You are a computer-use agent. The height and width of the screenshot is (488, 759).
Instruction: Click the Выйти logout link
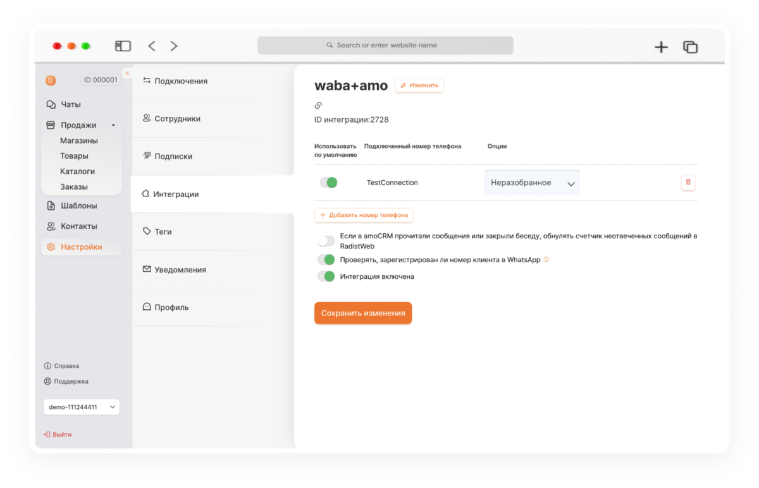tap(62, 434)
